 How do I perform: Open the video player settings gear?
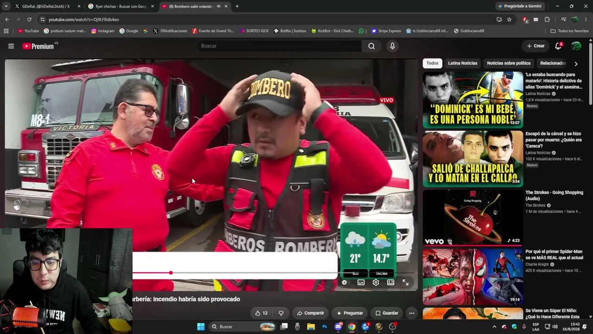click(376, 283)
